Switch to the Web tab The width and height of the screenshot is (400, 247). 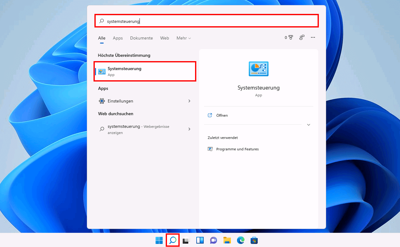point(165,38)
